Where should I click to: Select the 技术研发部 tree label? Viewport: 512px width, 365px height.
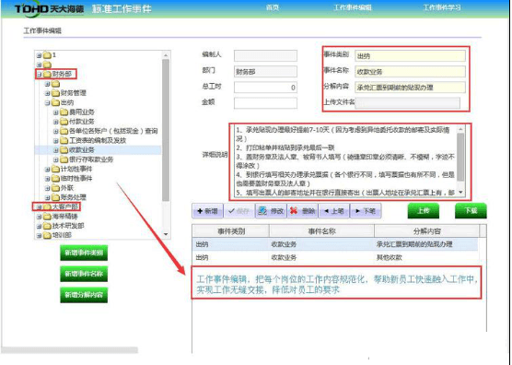pyautogui.click(x=68, y=226)
